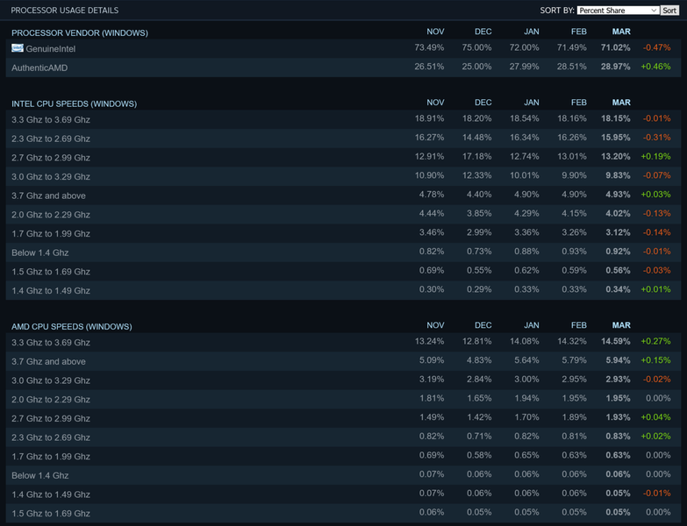Click the -0.47% change value for GenuineIntel

(655, 48)
